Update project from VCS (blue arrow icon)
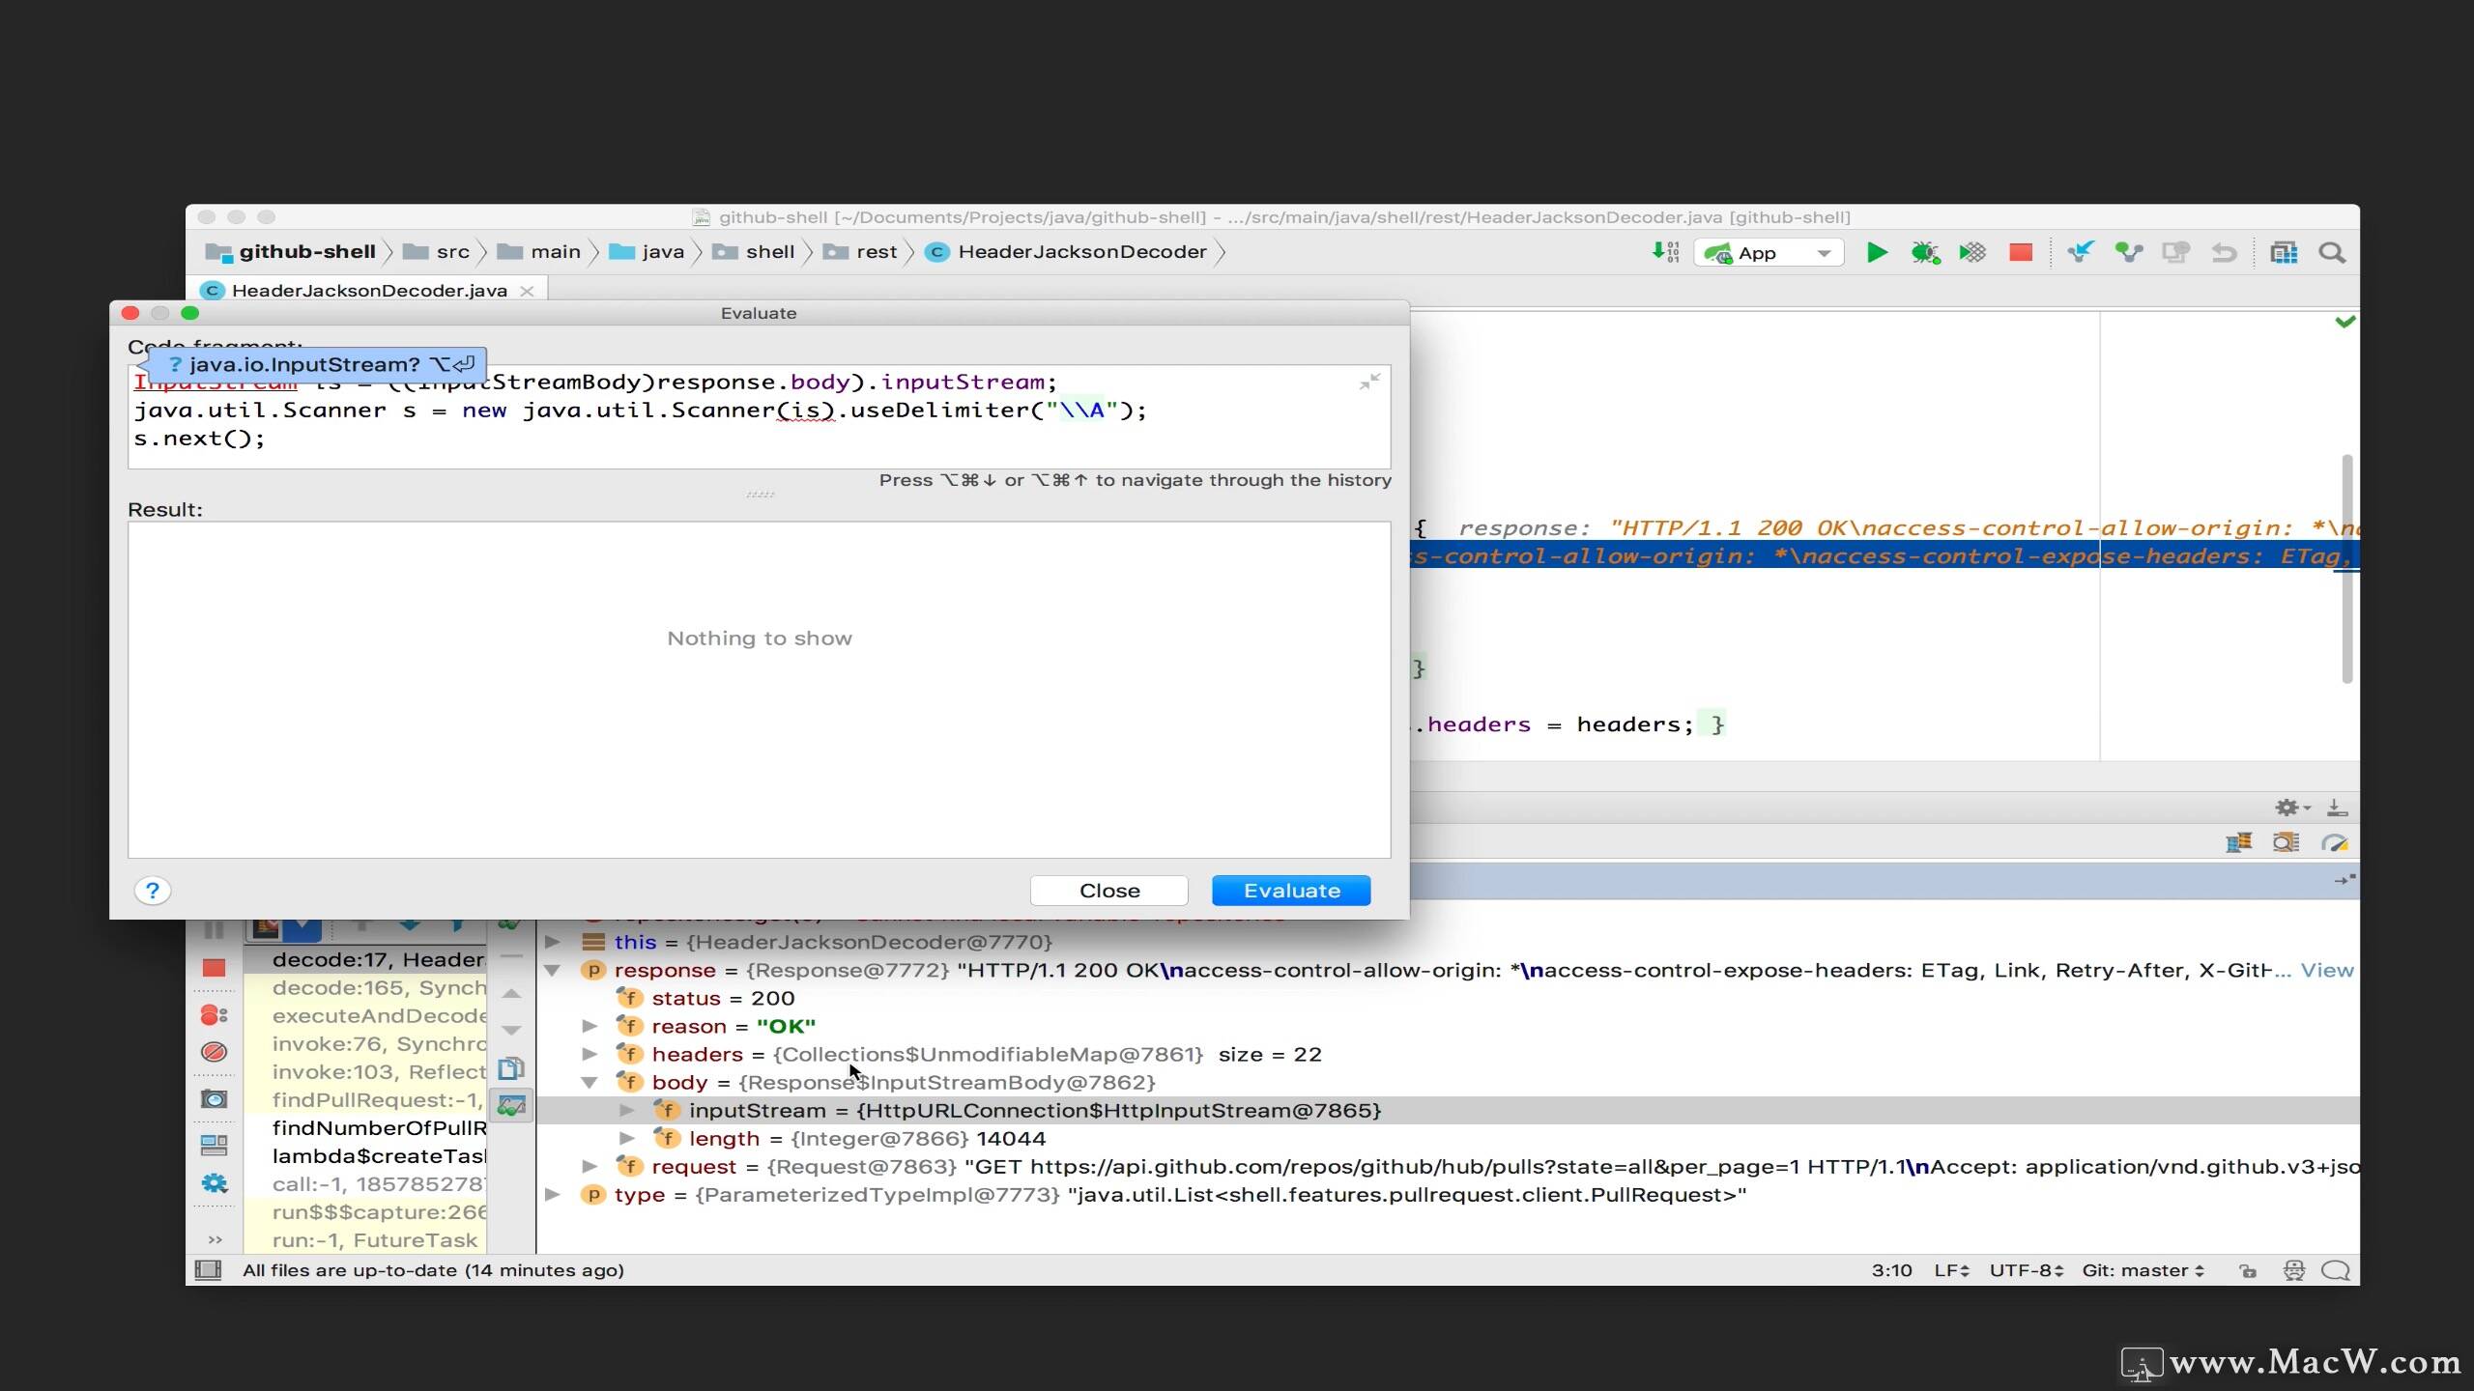Screen dimensions: 2474x1391 pos(2080,252)
